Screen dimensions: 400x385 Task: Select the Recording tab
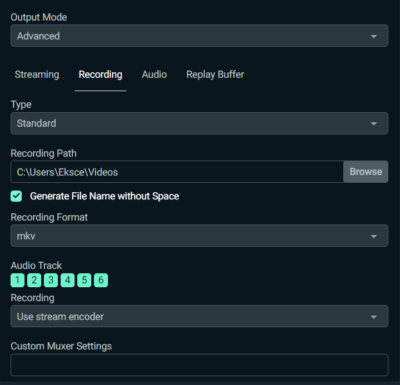pos(100,74)
